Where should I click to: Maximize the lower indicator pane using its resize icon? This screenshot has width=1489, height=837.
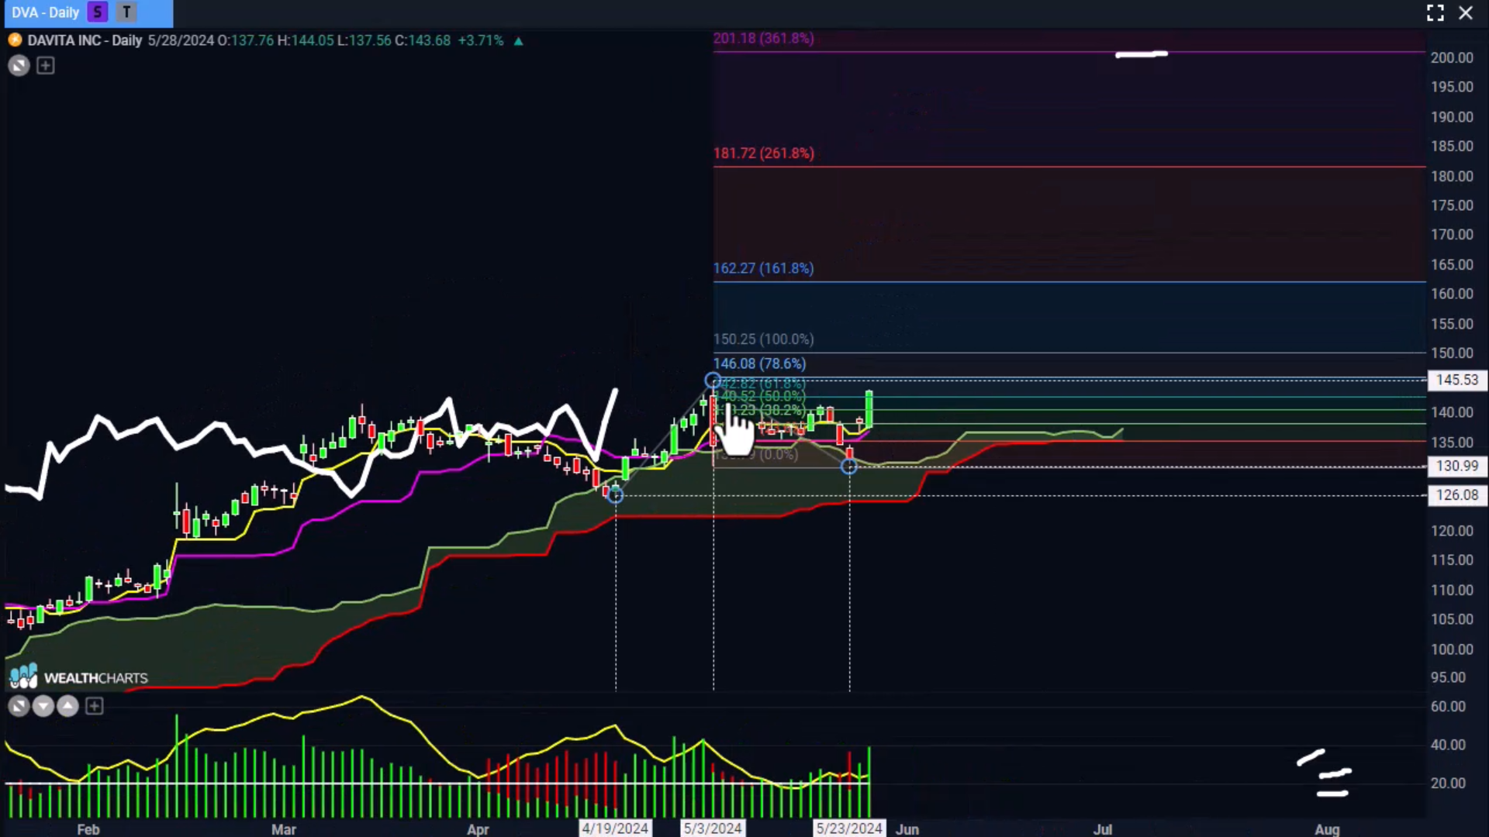click(x=19, y=706)
